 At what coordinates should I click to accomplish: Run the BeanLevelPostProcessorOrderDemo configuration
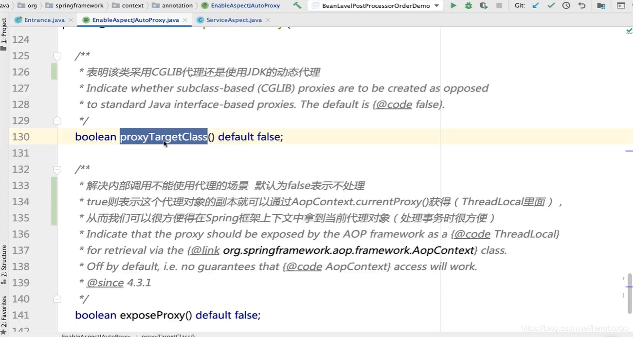[453, 6]
